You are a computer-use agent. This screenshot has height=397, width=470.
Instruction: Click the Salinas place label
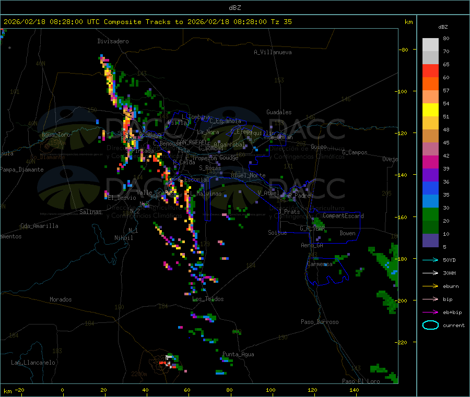[x=90, y=212]
